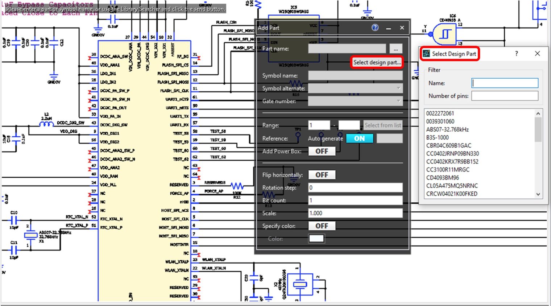The height and width of the screenshot is (306, 551).
Task: Turn off the Auto generate reference toggle
Action: click(x=360, y=138)
